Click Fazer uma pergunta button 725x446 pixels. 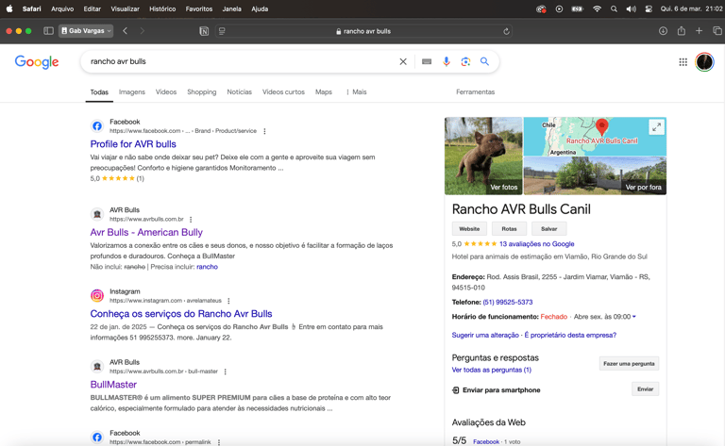coord(630,363)
